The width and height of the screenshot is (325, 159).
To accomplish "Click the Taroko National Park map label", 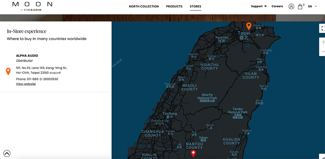I will (x=238, y=113).
